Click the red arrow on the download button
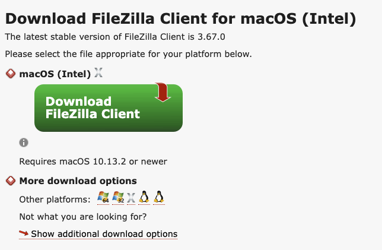Image resolution: width=382 pixels, height=250 pixels. pos(161,91)
